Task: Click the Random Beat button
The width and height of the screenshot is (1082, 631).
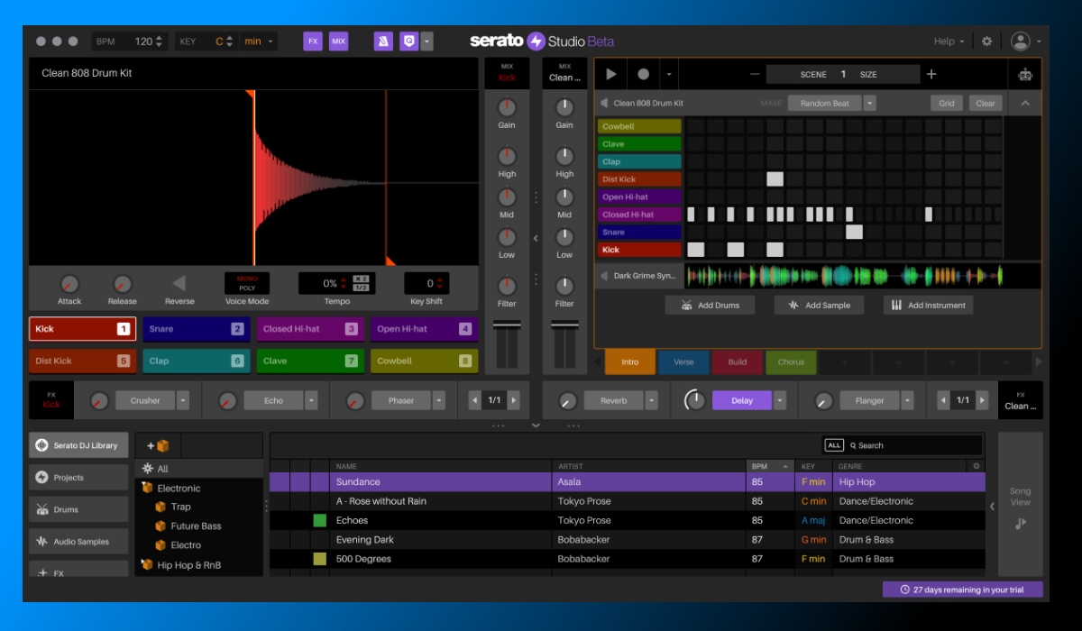Action: coord(824,104)
